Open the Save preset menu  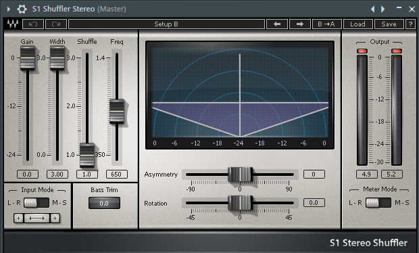(x=389, y=24)
